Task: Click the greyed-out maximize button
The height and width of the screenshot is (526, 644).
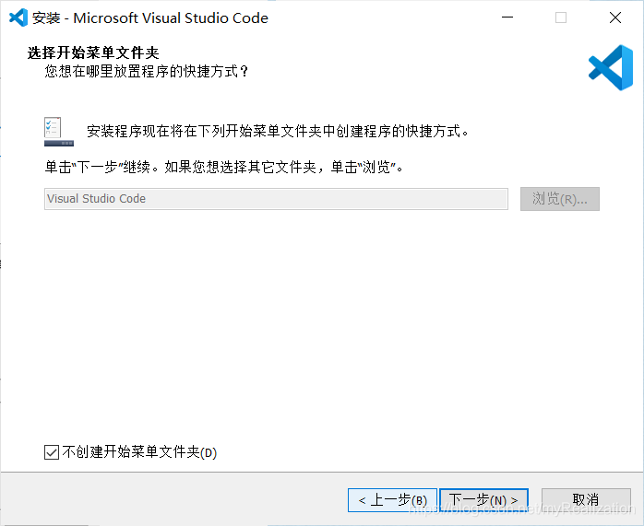Action: point(561,18)
